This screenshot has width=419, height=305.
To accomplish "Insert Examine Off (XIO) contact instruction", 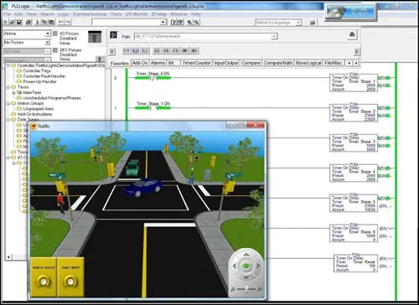I will tap(166, 50).
